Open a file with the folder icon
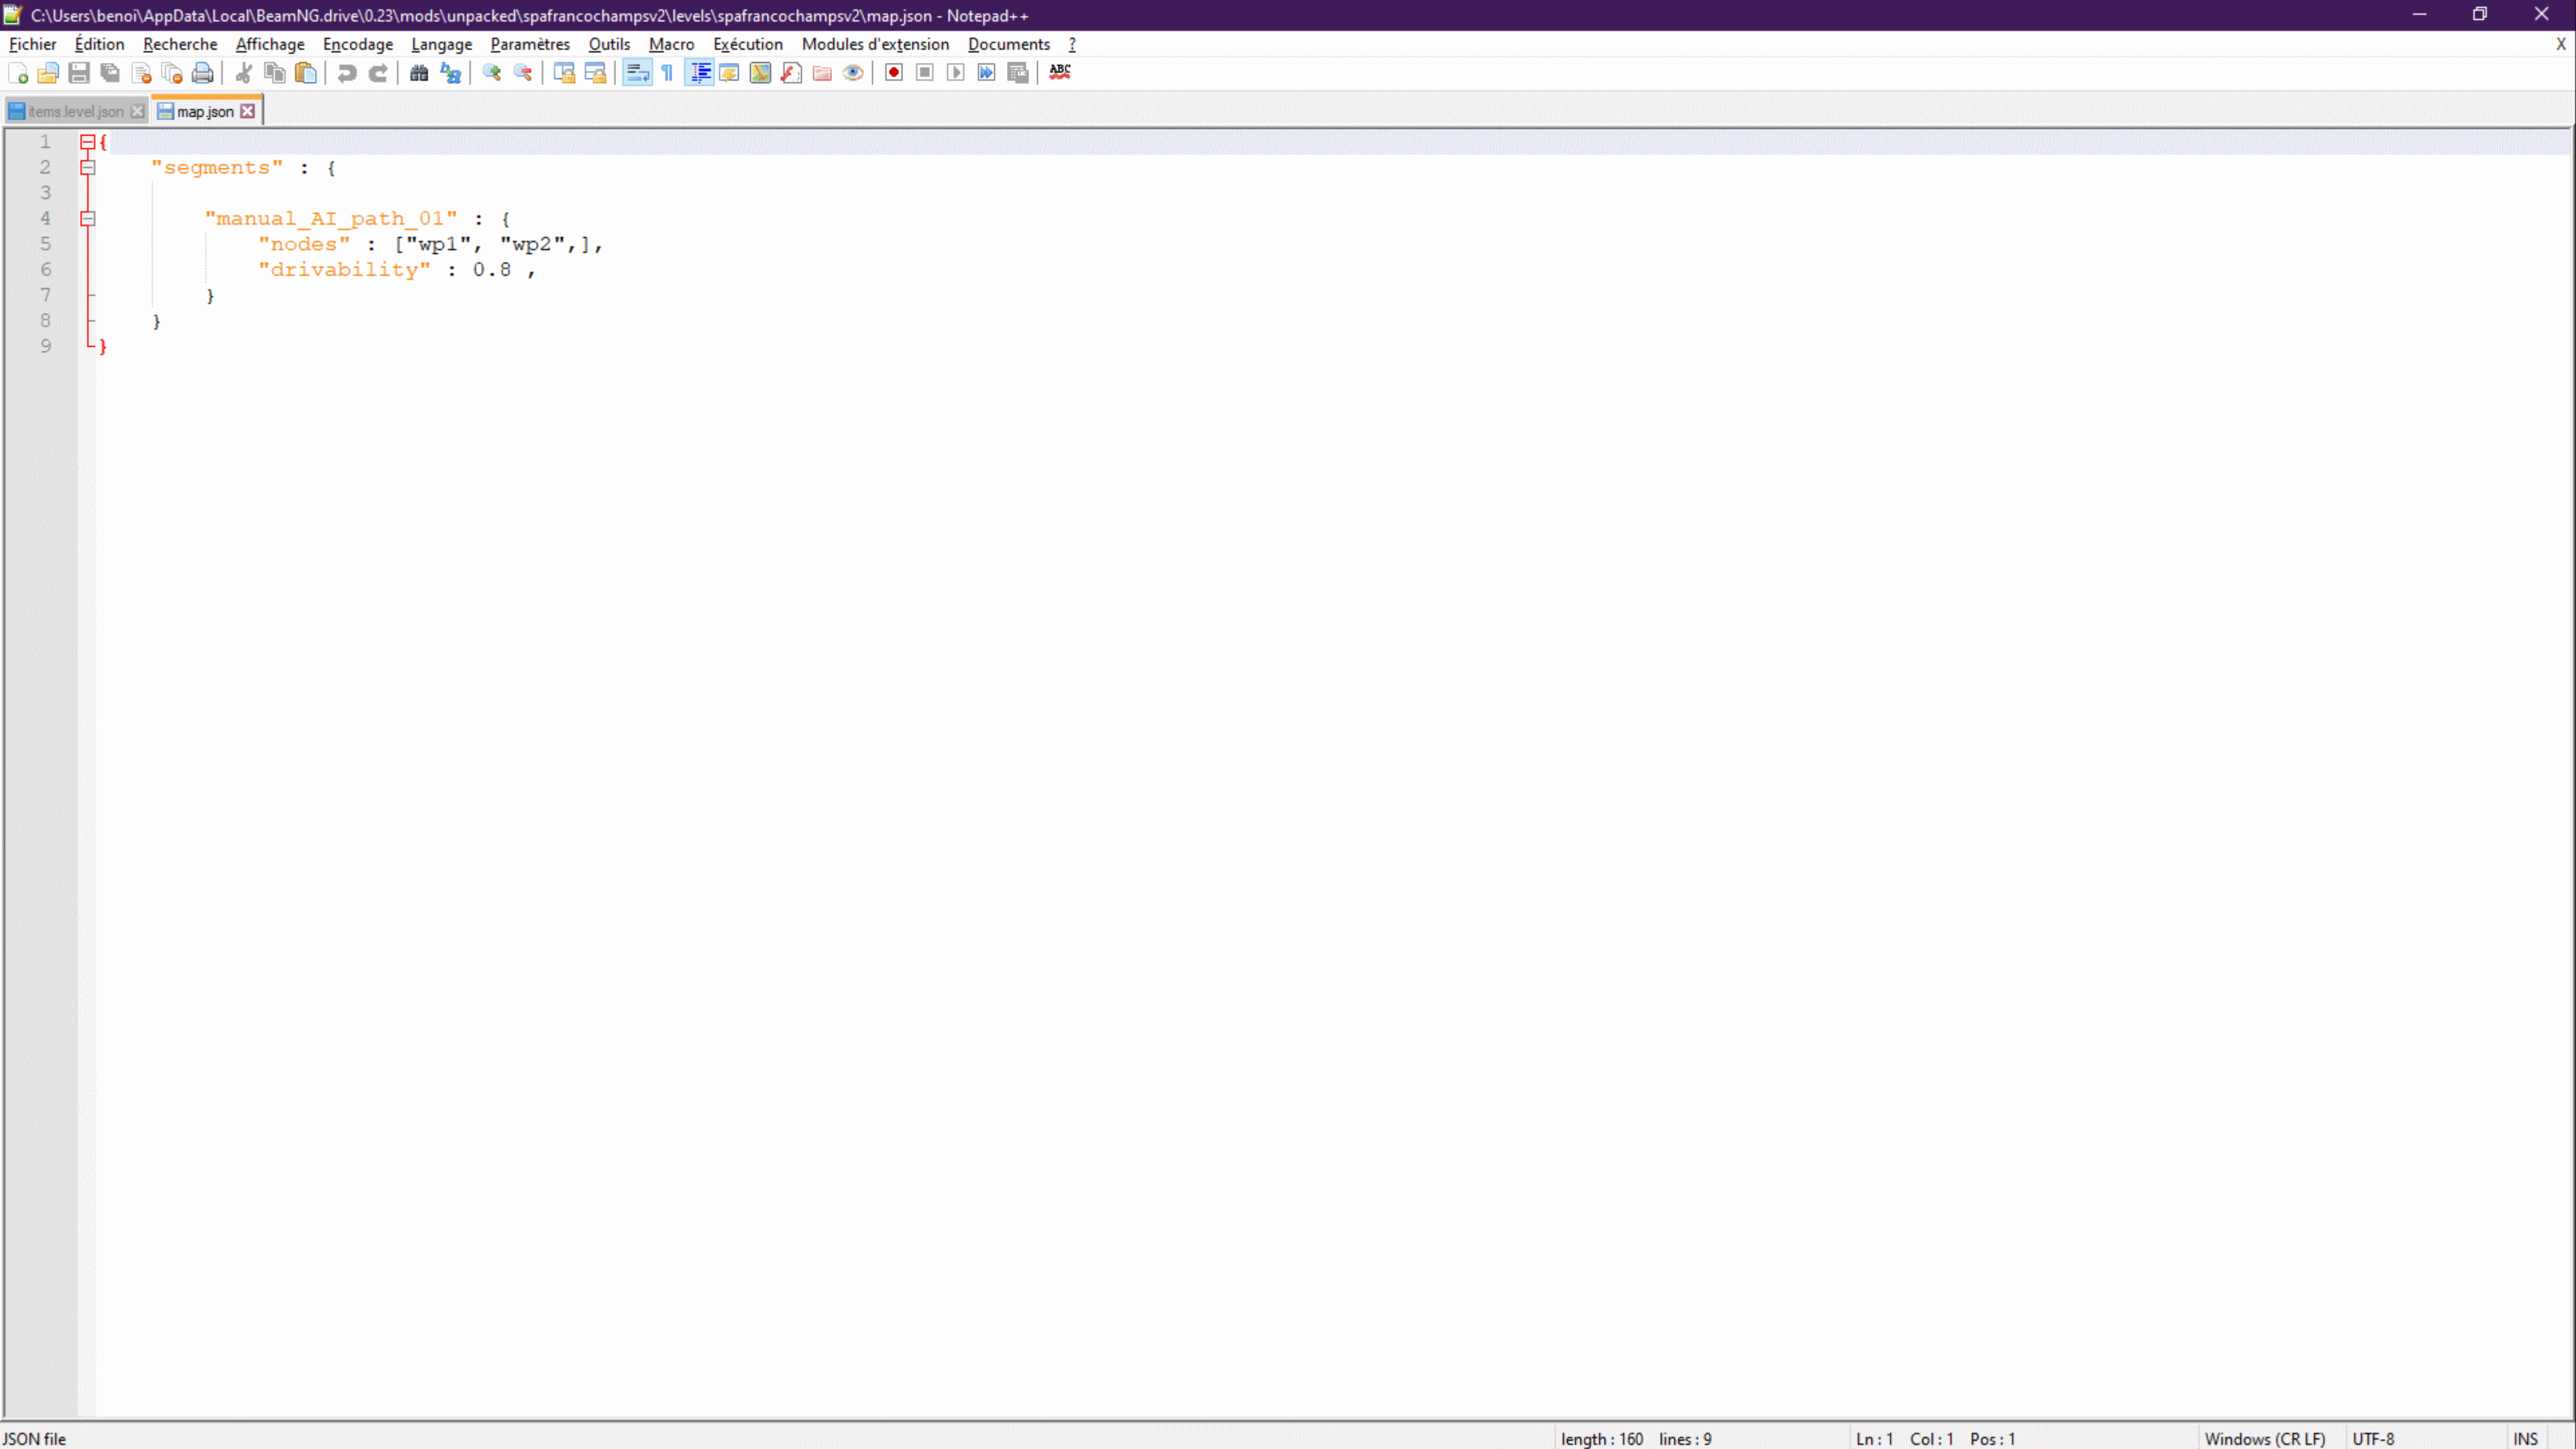 (x=48, y=73)
